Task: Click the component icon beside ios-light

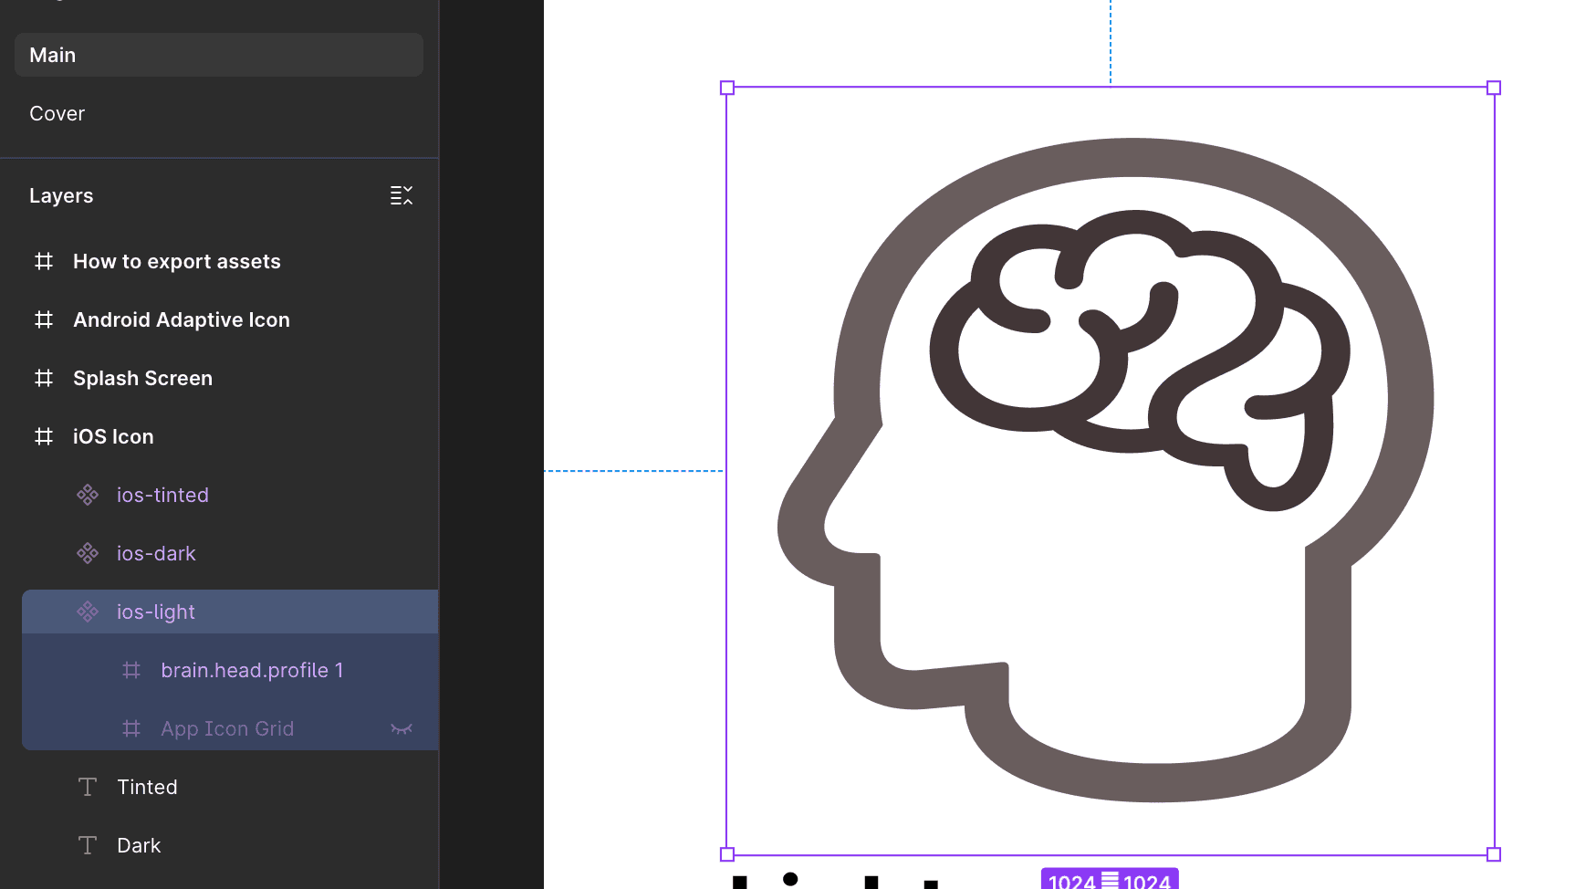Action: [x=88, y=612]
